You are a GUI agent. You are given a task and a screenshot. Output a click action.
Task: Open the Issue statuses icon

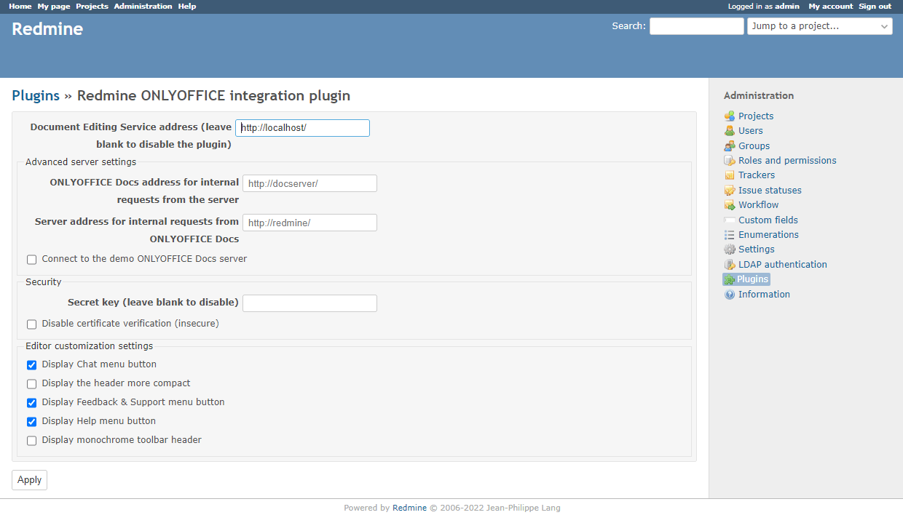tap(730, 190)
